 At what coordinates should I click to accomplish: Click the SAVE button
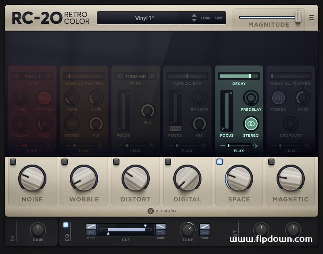tap(218, 18)
